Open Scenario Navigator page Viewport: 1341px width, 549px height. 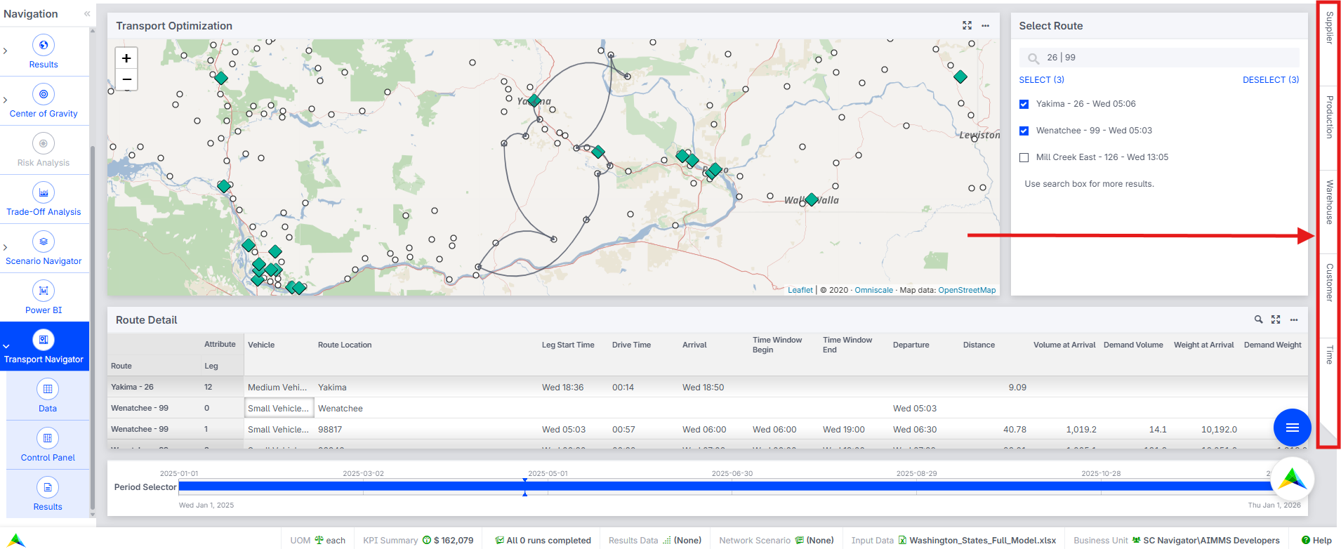point(44,249)
